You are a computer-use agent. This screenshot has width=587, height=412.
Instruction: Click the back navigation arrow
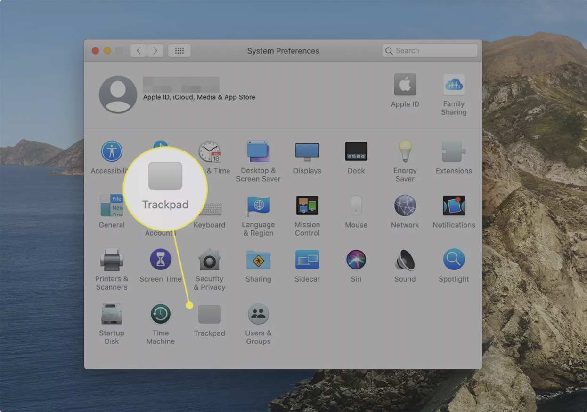click(x=138, y=51)
